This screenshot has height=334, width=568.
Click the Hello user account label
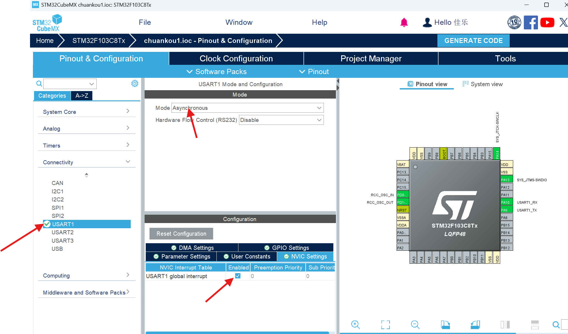point(451,22)
